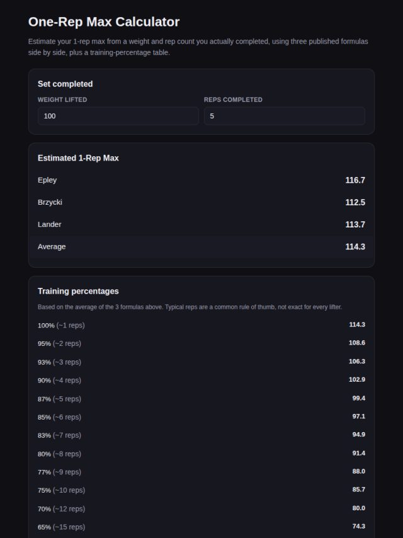This screenshot has width=403, height=538.
Task: Click the Reps Completed input field
Action: tap(285, 116)
